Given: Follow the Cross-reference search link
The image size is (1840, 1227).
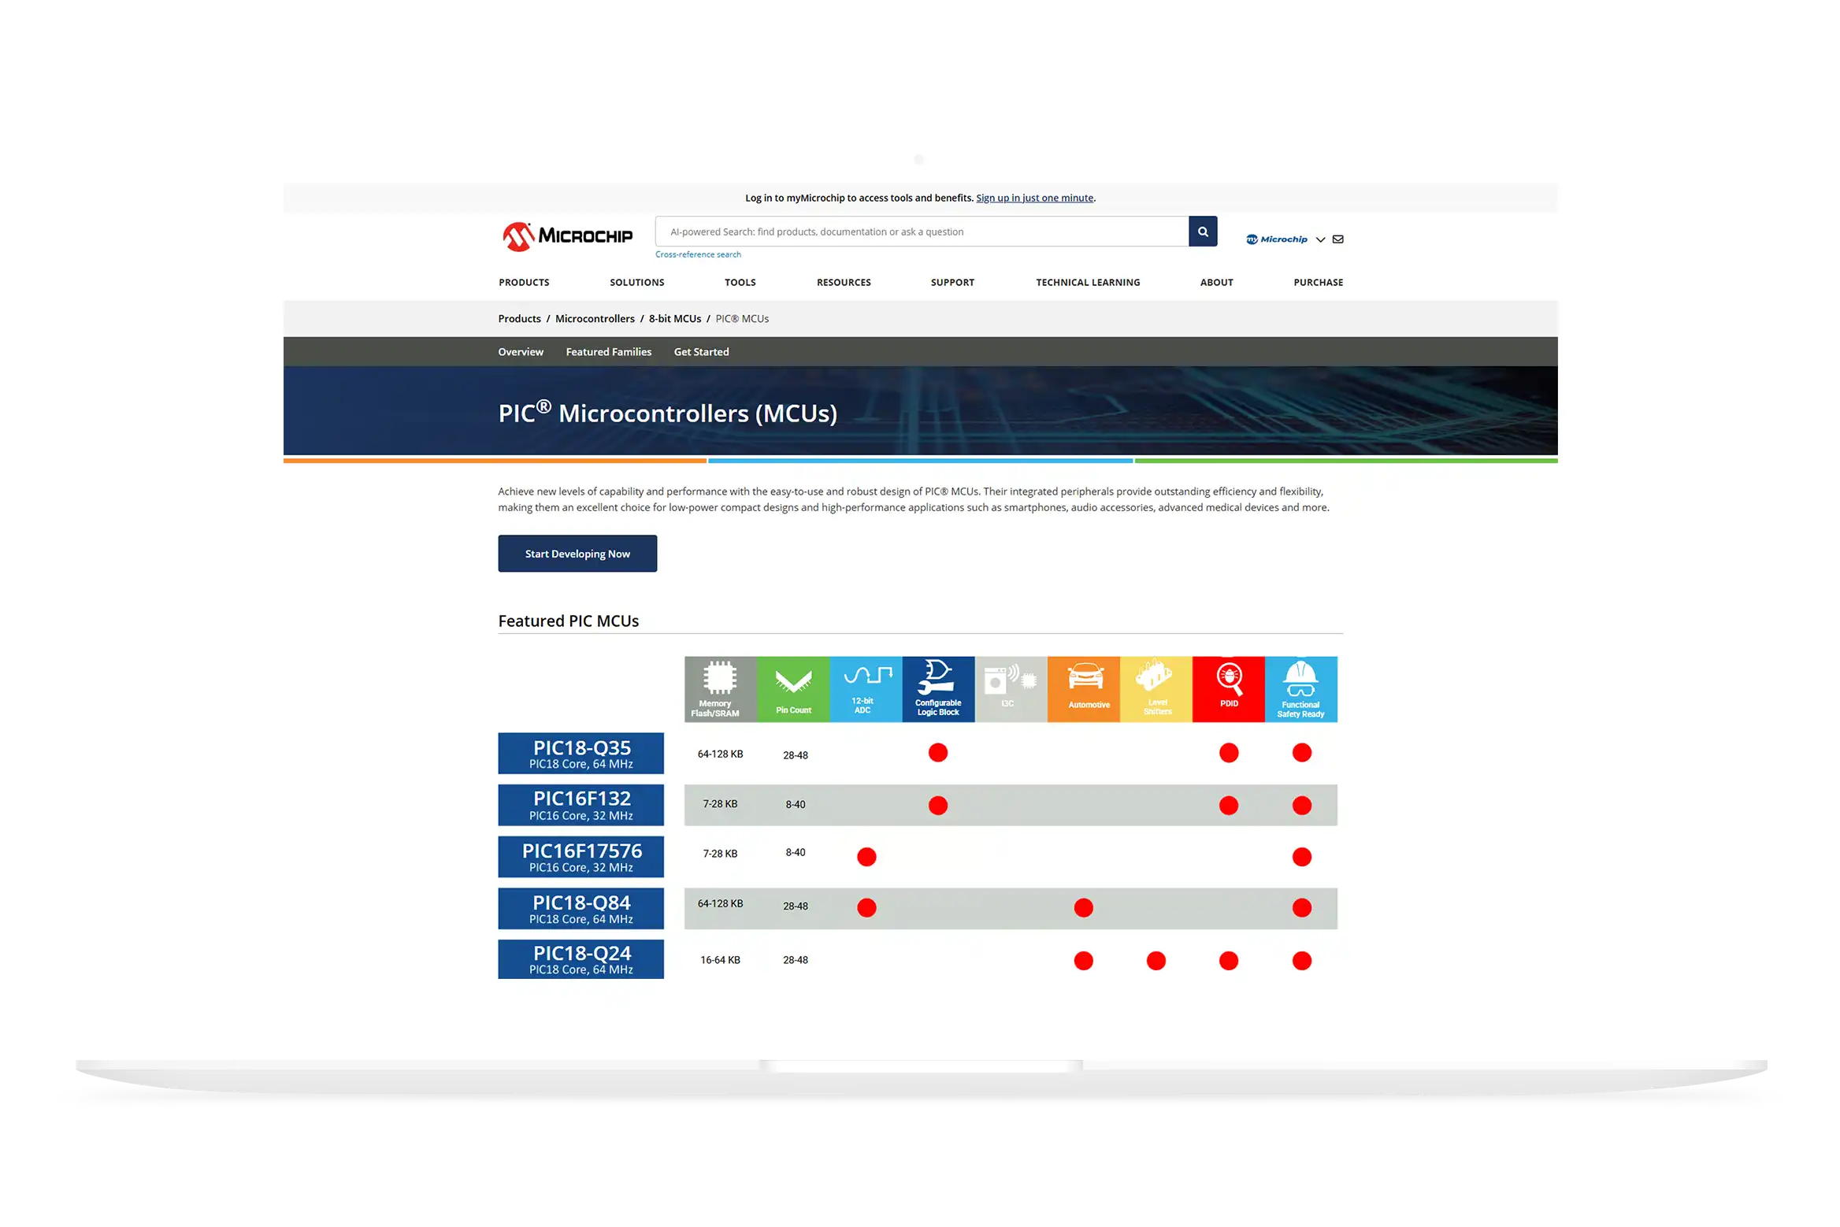Looking at the screenshot, I should (698, 254).
